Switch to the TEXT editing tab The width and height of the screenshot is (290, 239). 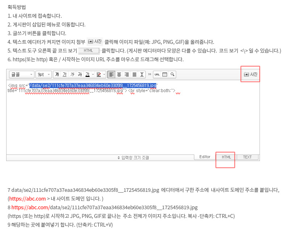(x=247, y=157)
